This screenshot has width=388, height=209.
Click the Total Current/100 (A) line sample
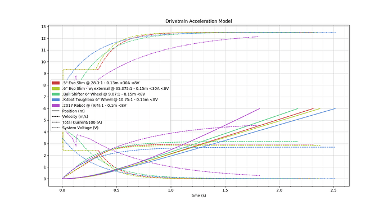coord(56,122)
